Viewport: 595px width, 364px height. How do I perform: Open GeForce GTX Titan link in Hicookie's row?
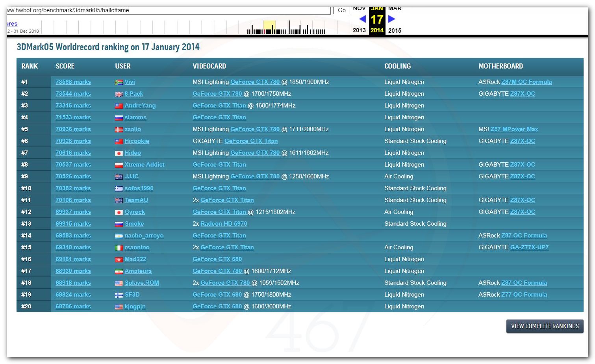point(251,141)
